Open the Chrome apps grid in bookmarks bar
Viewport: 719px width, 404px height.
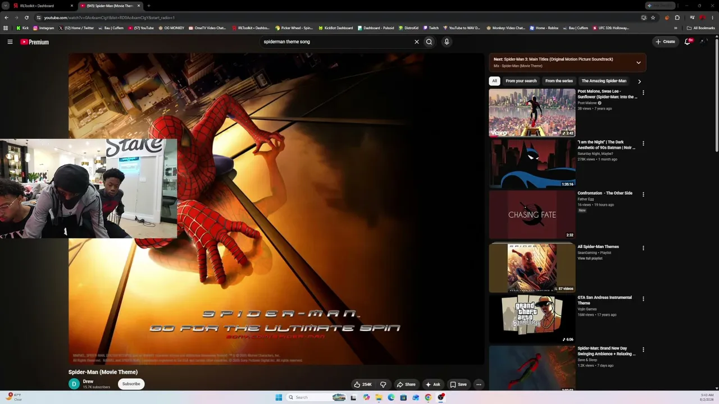tap(6, 28)
